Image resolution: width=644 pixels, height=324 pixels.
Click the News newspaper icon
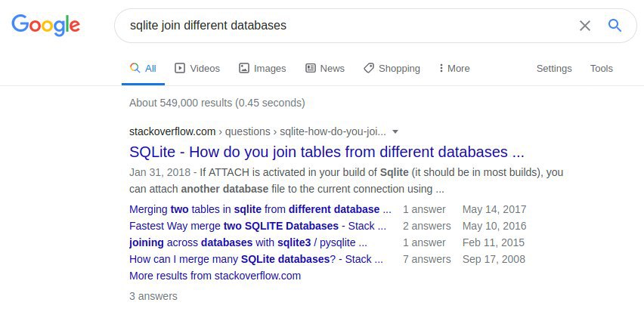pyautogui.click(x=311, y=68)
